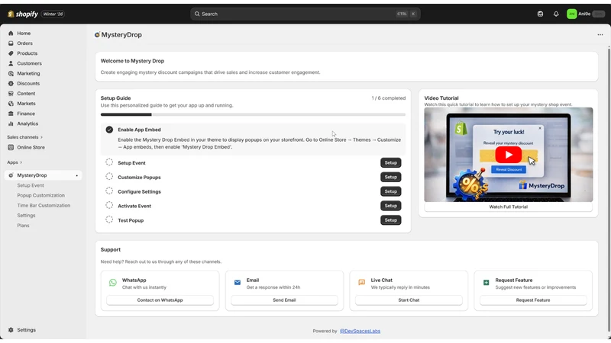Viewport: 611px width, 343px height.
Task: Click the Customers person icon
Action: [11, 63]
